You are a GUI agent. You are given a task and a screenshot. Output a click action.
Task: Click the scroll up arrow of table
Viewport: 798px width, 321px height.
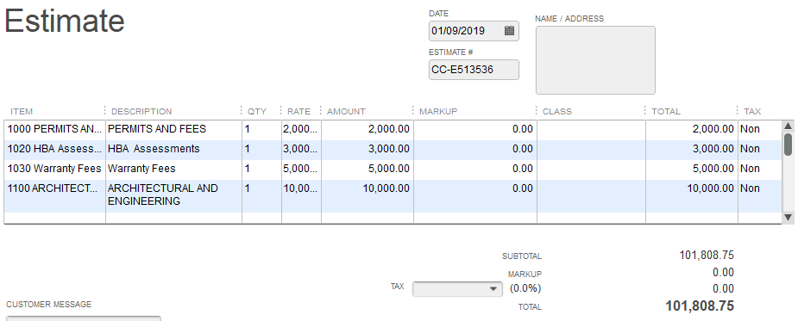(x=788, y=126)
